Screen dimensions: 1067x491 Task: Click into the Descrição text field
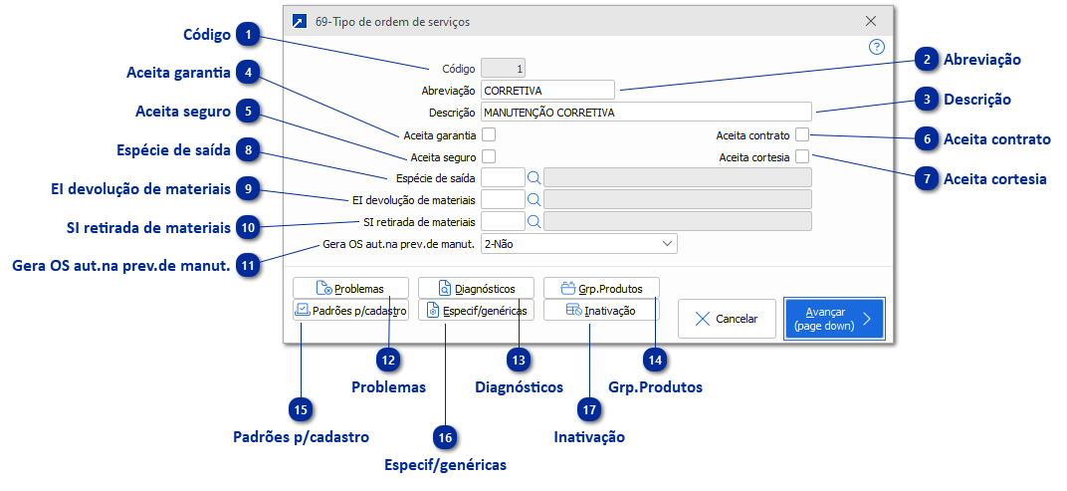coord(646,113)
